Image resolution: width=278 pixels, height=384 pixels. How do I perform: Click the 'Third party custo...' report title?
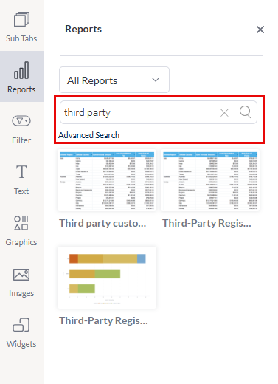[x=102, y=223]
